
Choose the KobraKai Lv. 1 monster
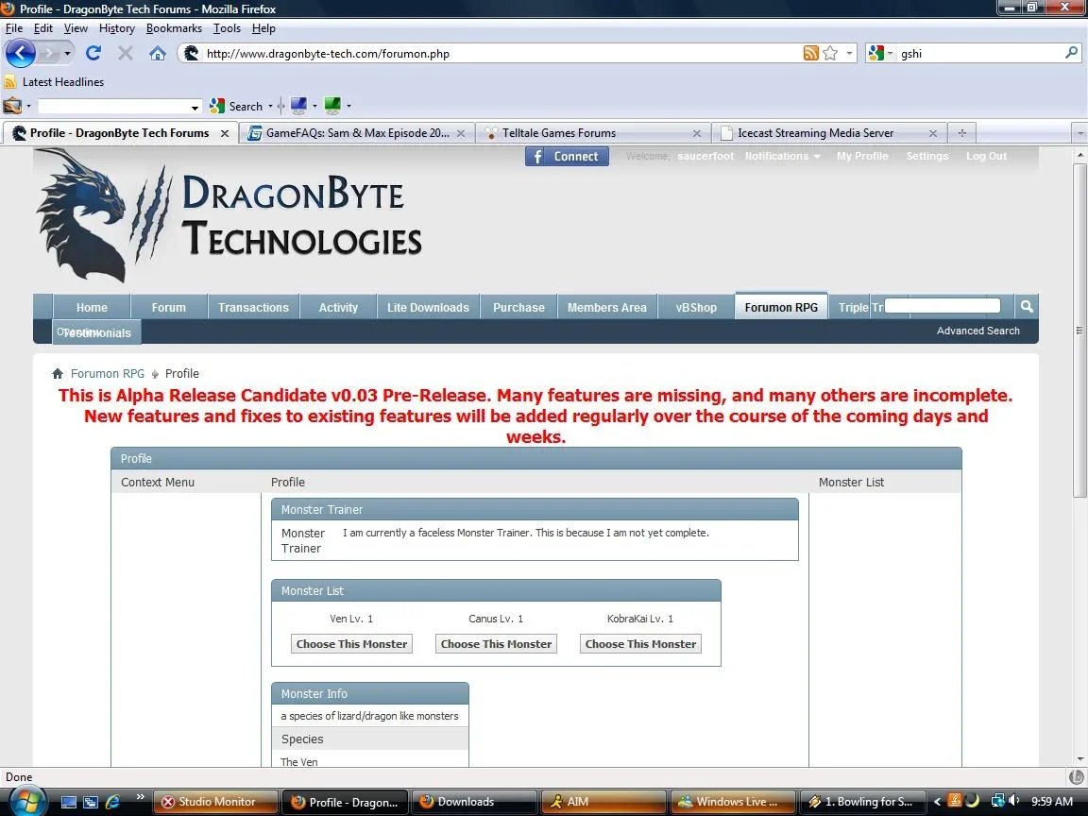click(x=640, y=644)
